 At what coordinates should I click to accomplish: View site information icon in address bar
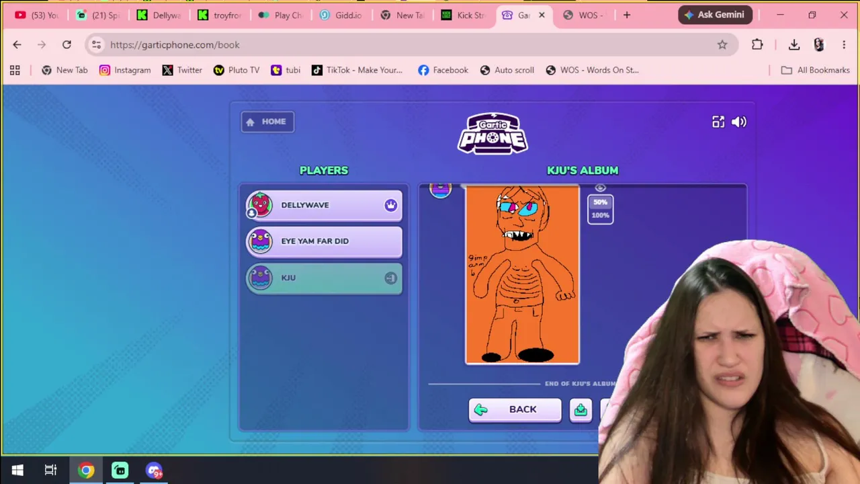point(97,45)
